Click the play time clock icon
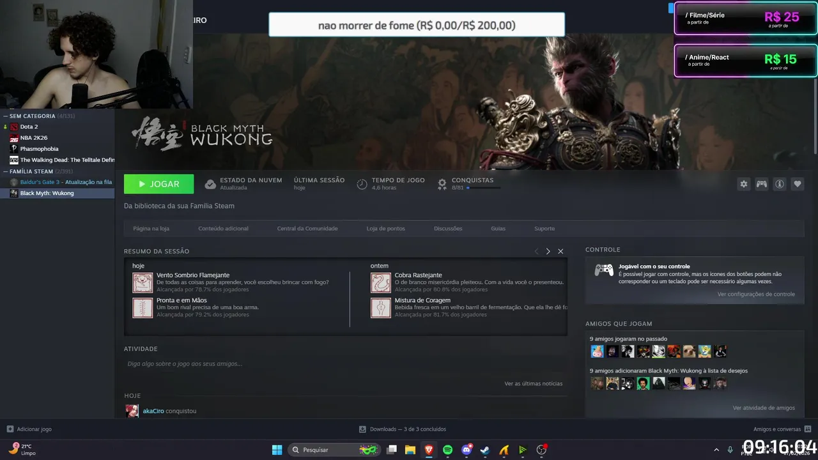The width and height of the screenshot is (818, 460). pyautogui.click(x=362, y=184)
